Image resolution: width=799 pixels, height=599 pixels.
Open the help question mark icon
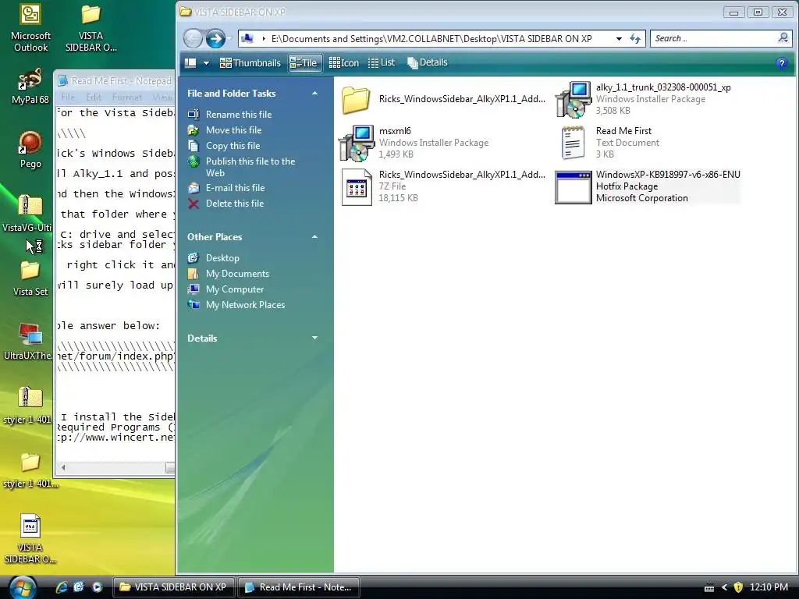(782, 63)
